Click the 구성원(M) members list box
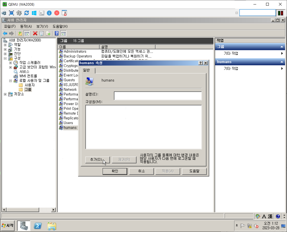This screenshot has width=287, height=232. click(143, 127)
